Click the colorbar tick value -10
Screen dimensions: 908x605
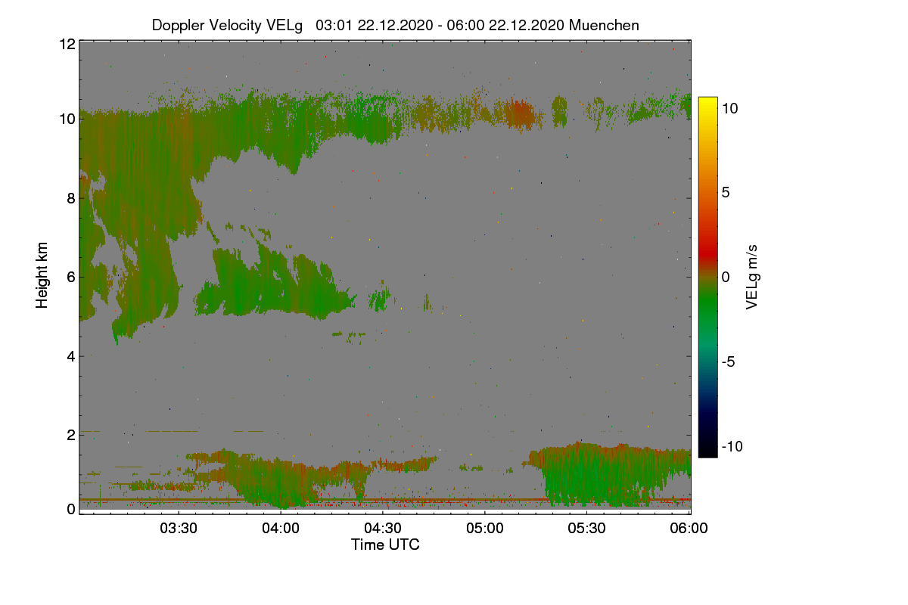pos(731,446)
